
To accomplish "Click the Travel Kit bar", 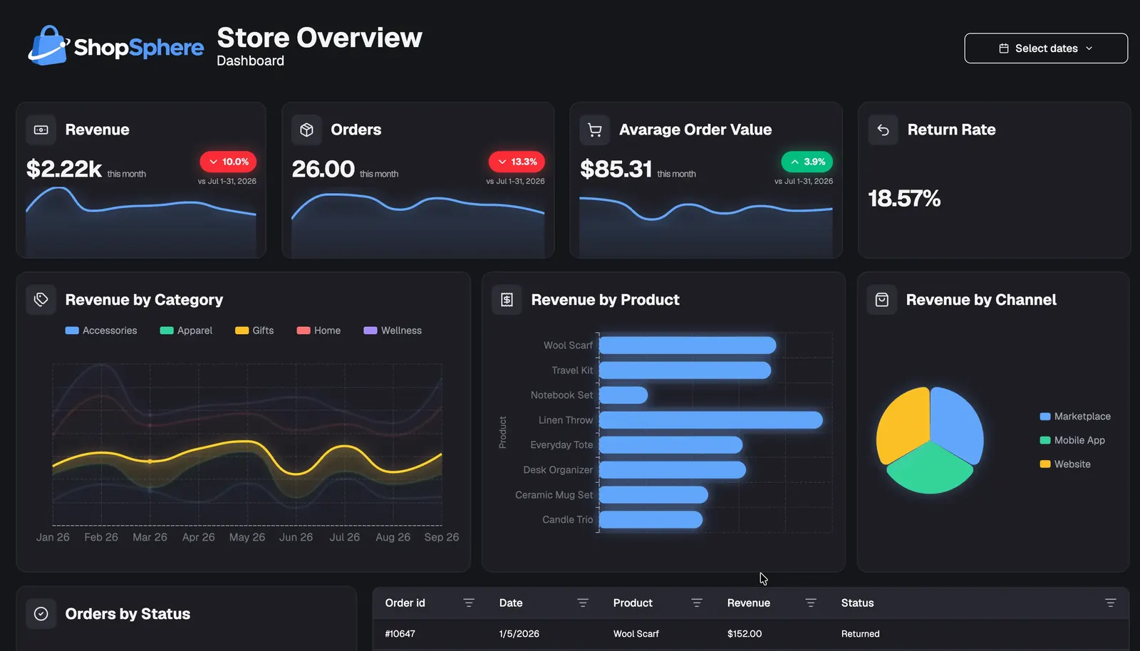I will tap(685, 370).
